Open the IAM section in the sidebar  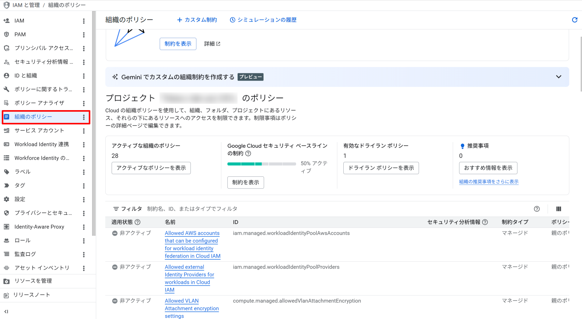(19, 21)
